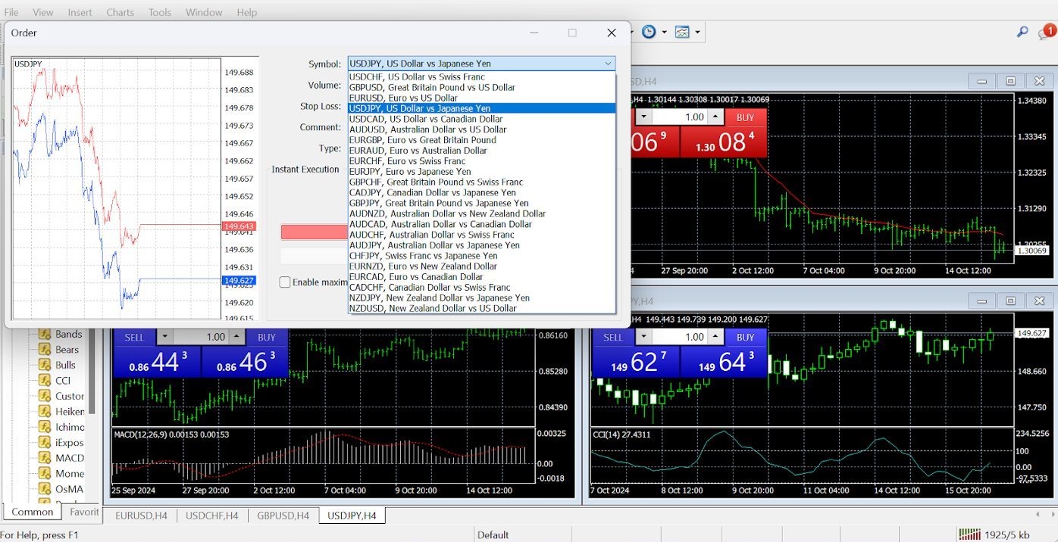Switch to the Common tab in Navigator
The image size is (1058, 542).
[x=33, y=512]
